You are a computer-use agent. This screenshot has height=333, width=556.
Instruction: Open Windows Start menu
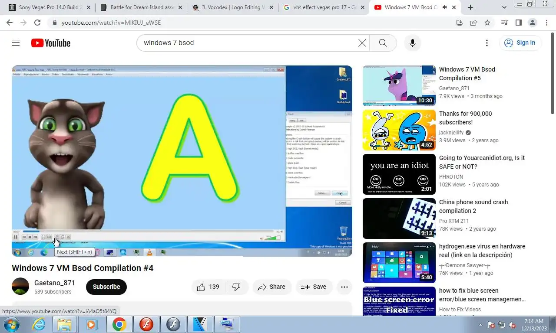[11, 324]
